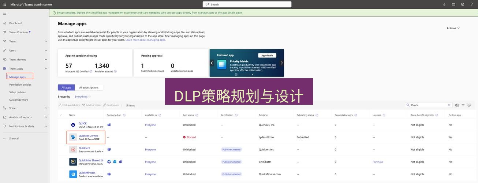The image size is (478, 183).
Task: Expand the Voice navigation section
Action: coord(46,108)
